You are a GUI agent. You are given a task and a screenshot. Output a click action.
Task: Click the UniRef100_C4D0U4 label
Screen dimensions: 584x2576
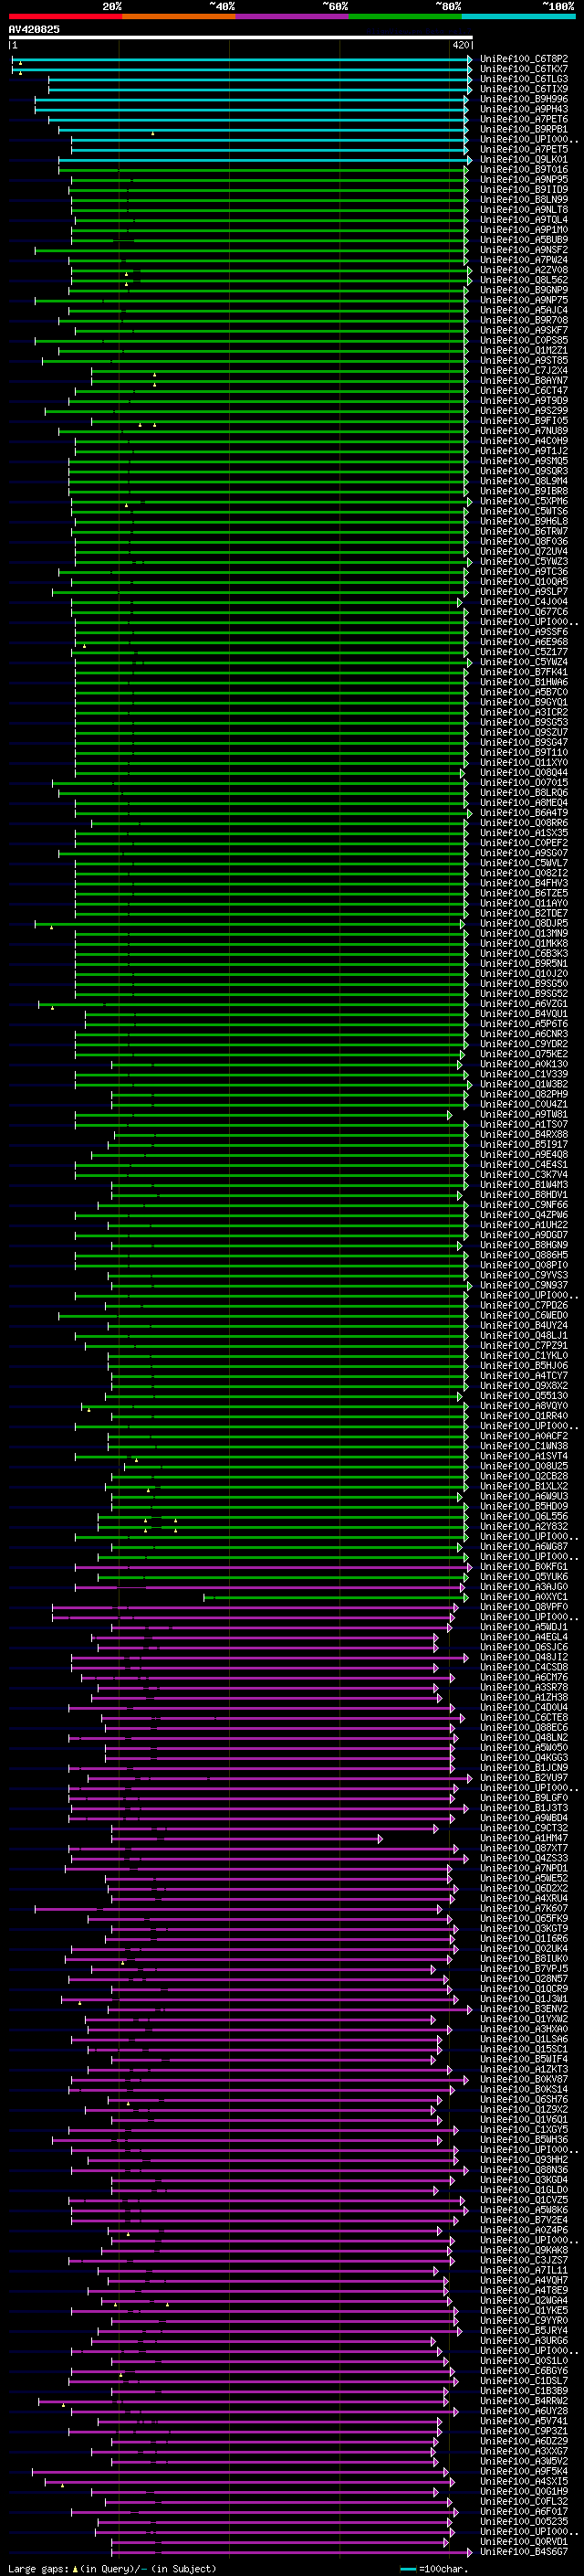(524, 1708)
